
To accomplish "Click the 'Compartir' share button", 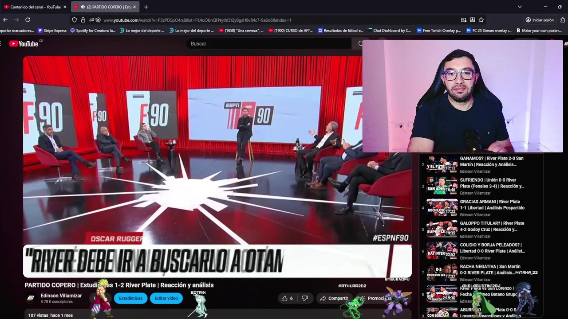I will pyautogui.click(x=334, y=299).
